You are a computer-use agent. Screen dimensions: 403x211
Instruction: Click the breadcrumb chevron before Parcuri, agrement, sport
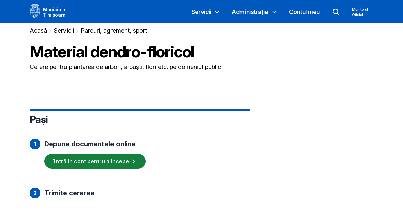tap(77, 31)
